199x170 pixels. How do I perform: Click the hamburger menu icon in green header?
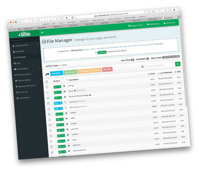click(x=42, y=32)
